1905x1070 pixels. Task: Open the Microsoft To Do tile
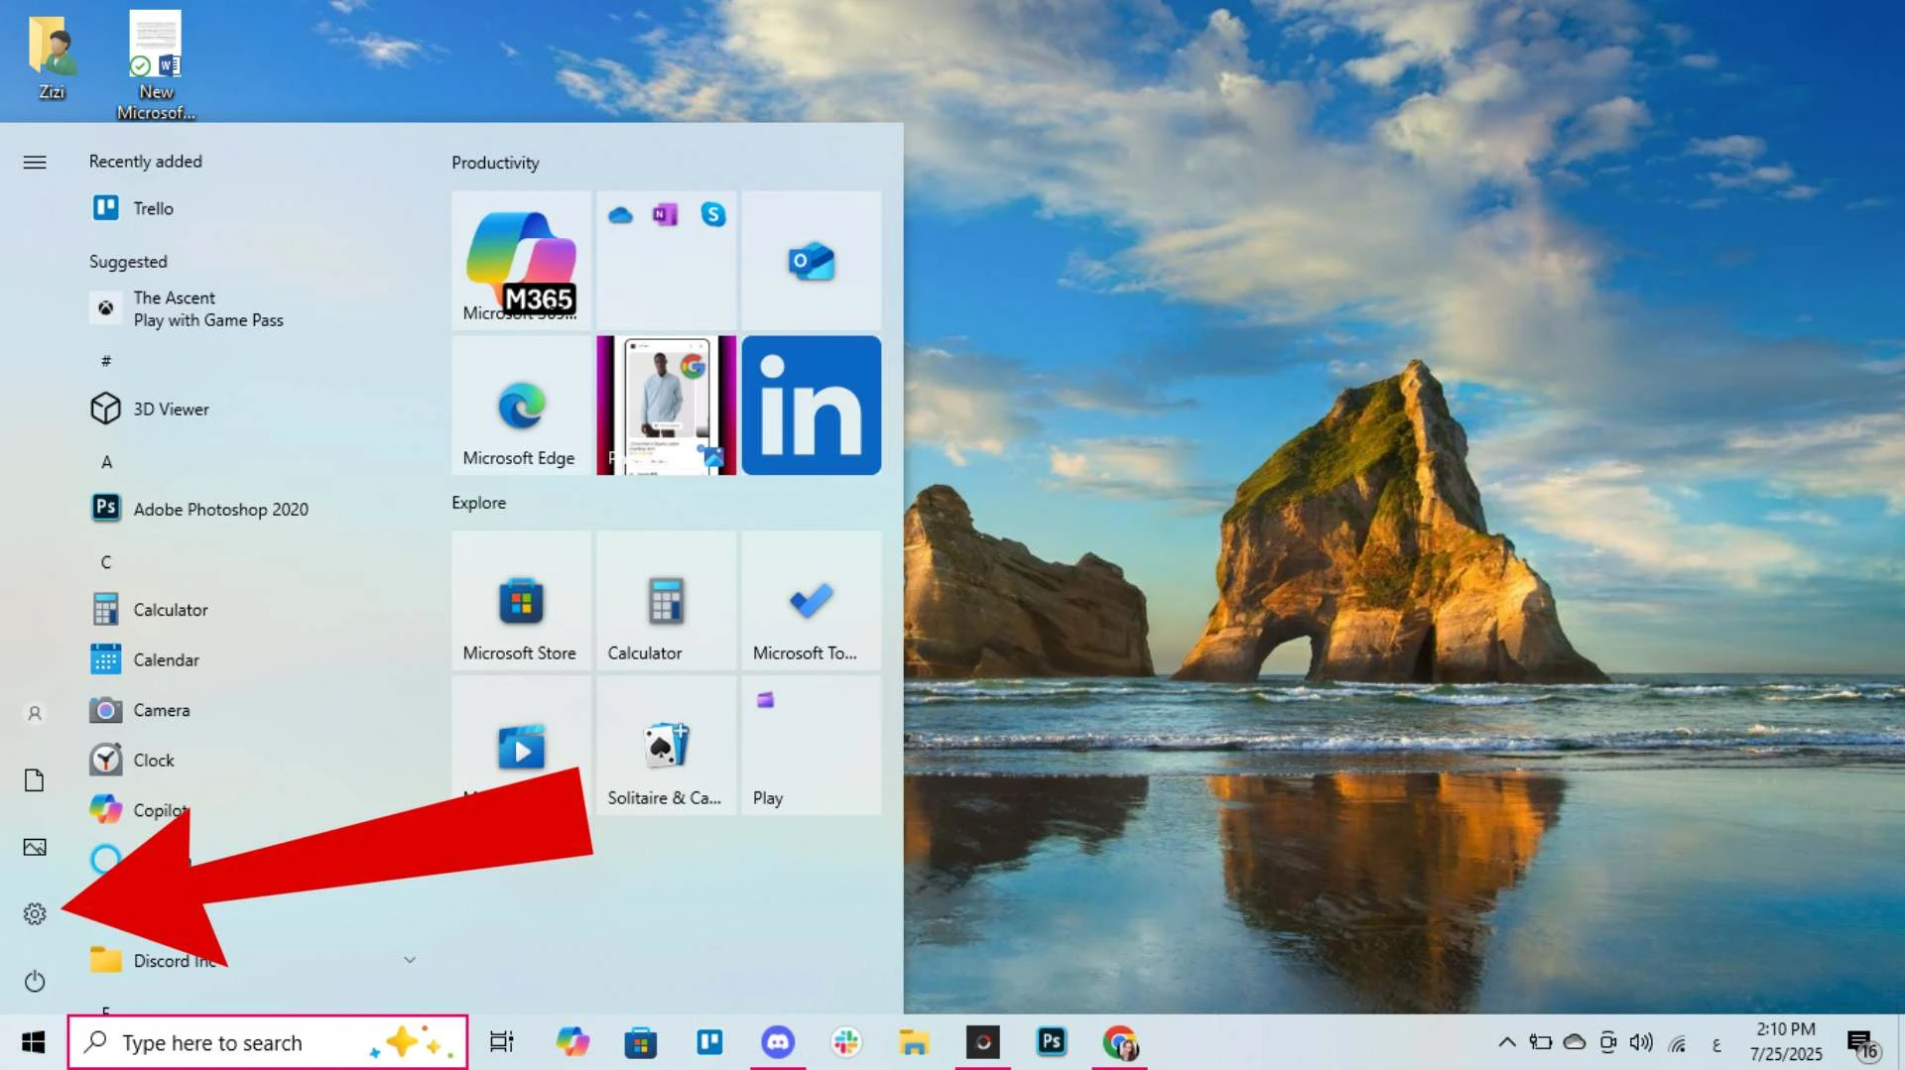(811, 600)
